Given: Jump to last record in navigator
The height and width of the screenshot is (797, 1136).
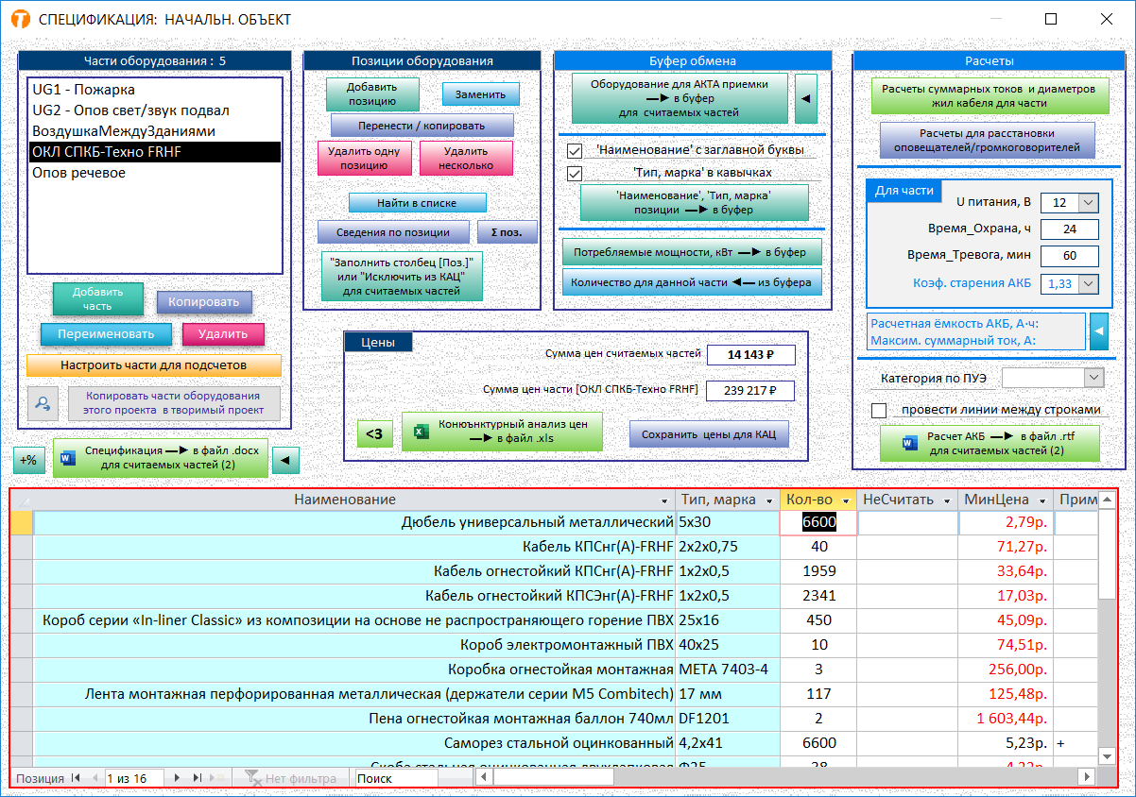Looking at the screenshot, I should coord(198,778).
